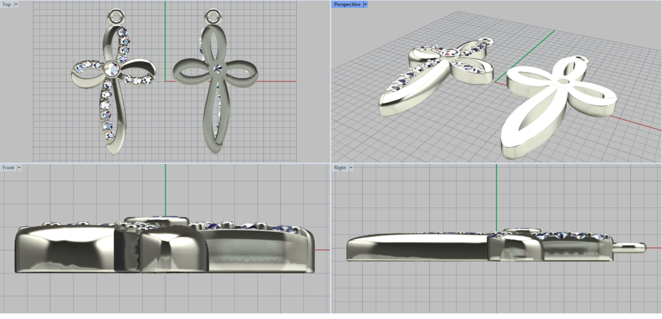Click the green vertical axis in Front viewport
This screenshot has height=319, width=662.
[x=165, y=187]
